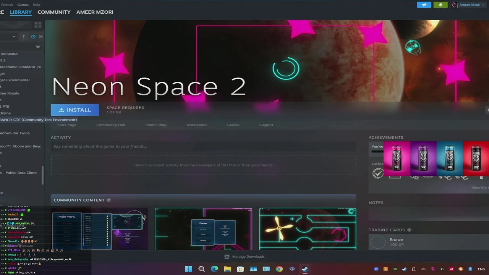489x275 pixels.
Task: Click the Bronze 100 XP badge
Action: pyautogui.click(x=397, y=242)
